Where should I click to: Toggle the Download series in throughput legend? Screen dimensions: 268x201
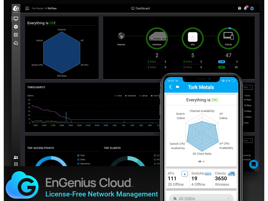click(130, 96)
